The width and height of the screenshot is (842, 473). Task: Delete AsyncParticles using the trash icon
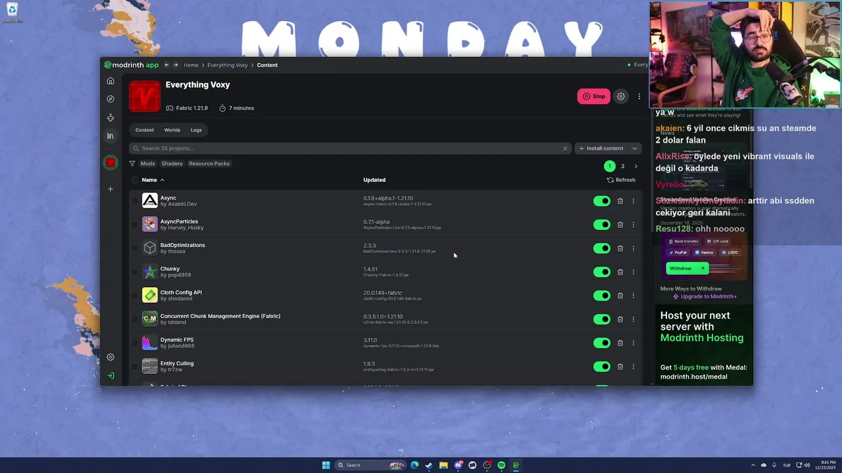point(620,225)
